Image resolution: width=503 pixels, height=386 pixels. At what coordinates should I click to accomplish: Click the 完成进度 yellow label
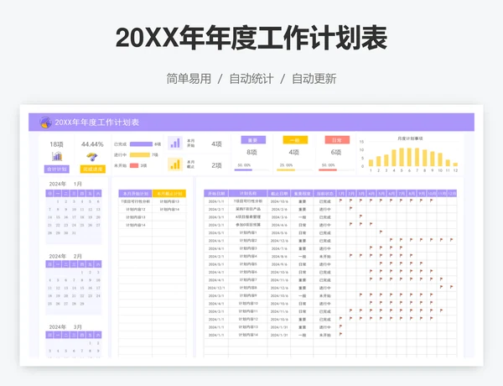pyautogui.click(x=93, y=169)
